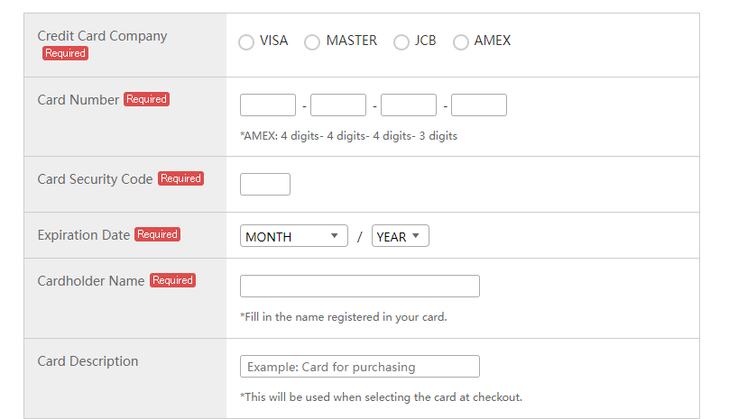Click the Required badge beside Expiration Date
The width and height of the screenshot is (738, 419).
pyautogui.click(x=157, y=234)
